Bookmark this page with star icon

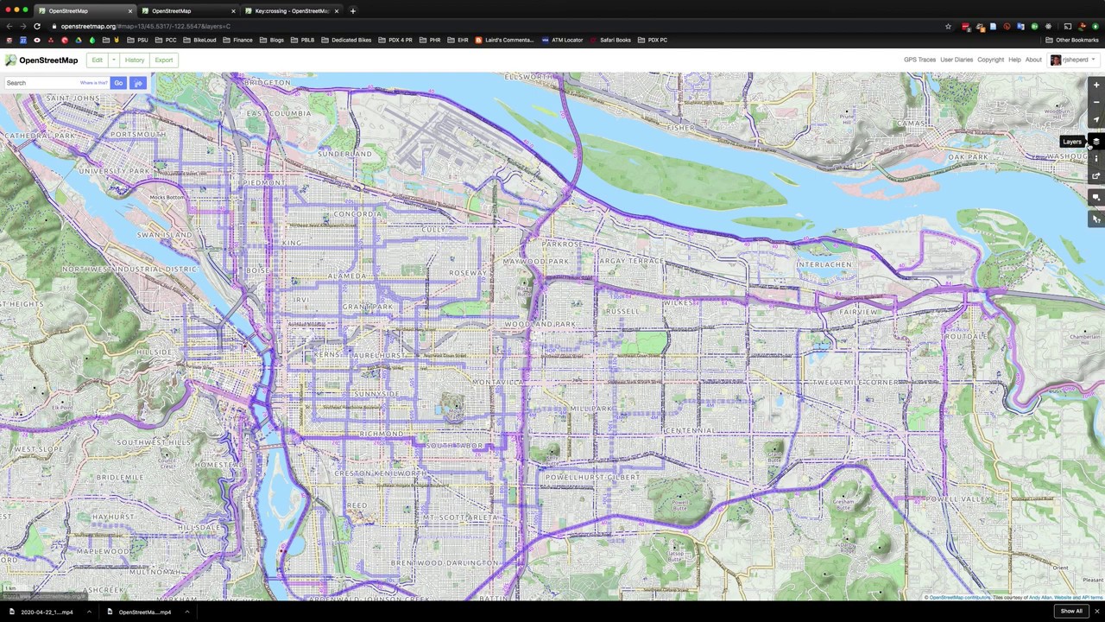pyautogui.click(x=948, y=26)
